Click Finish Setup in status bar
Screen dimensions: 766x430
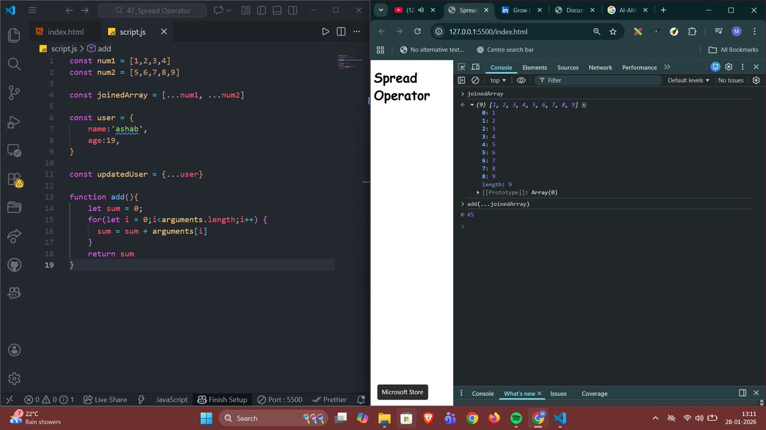click(x=222, y=399)
